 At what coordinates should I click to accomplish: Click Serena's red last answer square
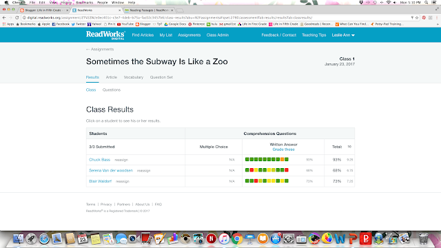(287, 170)
